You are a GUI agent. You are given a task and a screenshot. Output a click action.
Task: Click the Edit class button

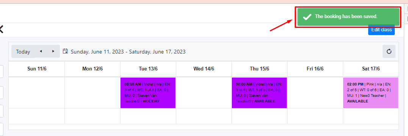tap(381, 30)
